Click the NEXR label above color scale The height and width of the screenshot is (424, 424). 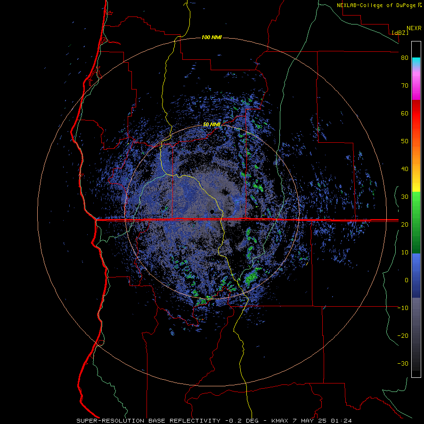tap(414, 28)
